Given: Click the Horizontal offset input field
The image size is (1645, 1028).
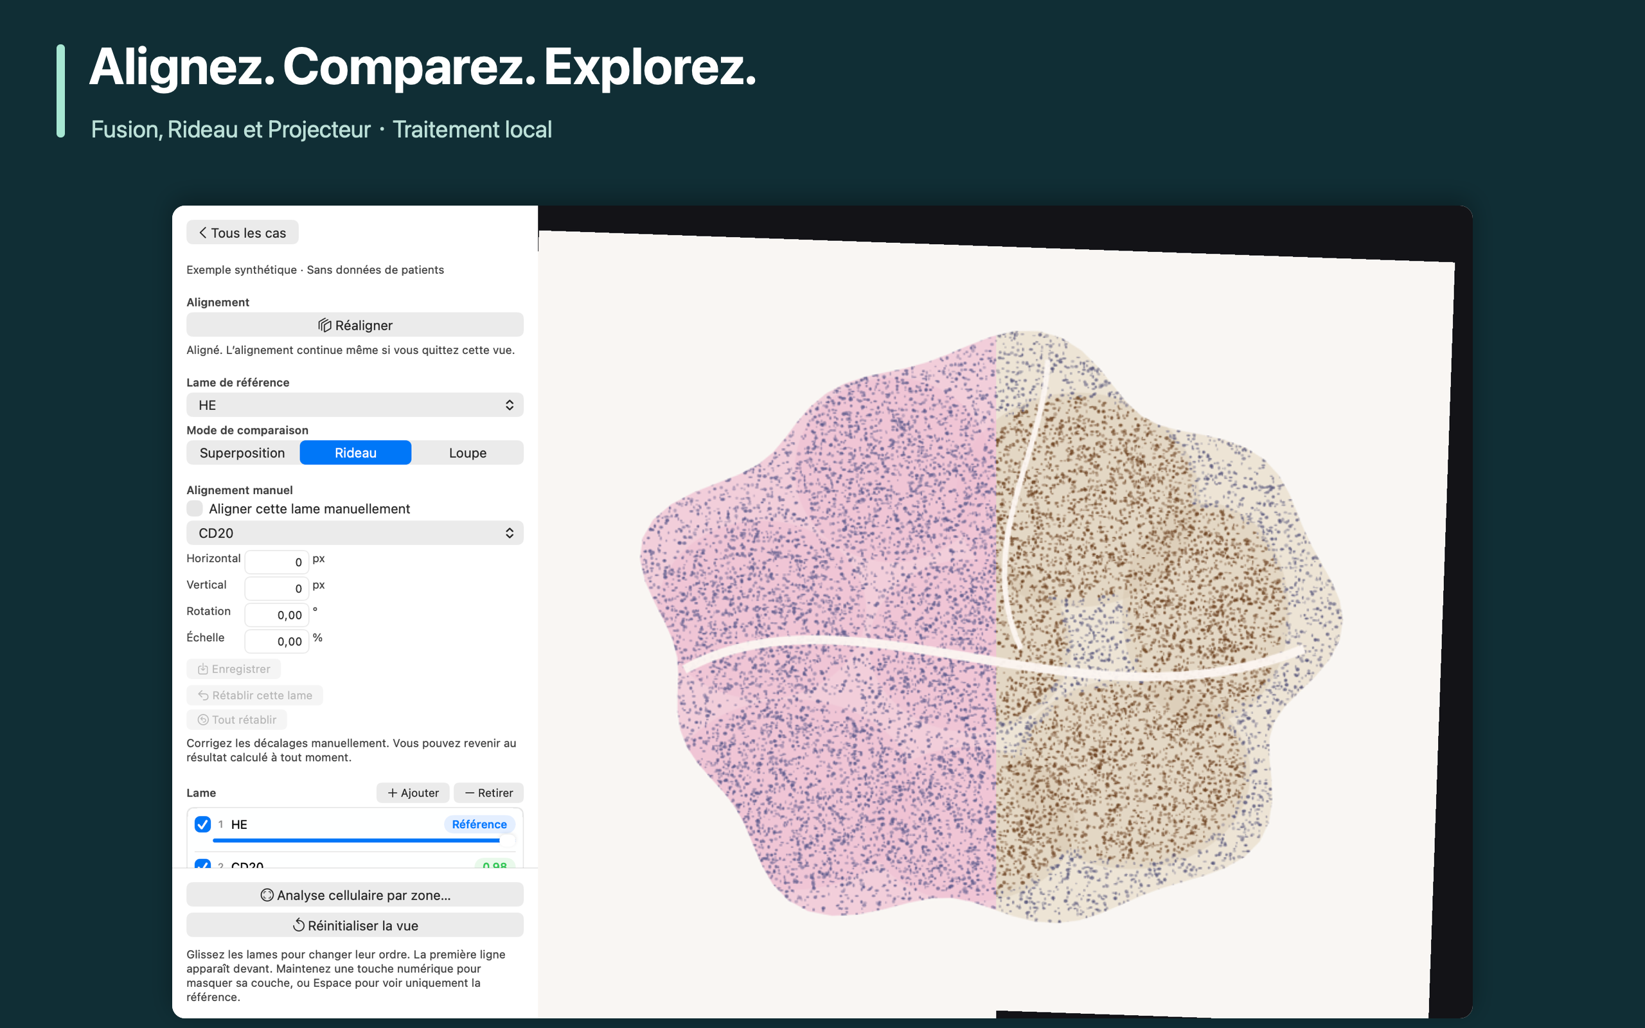Looking at the screenshot, I should coord(277,562).
